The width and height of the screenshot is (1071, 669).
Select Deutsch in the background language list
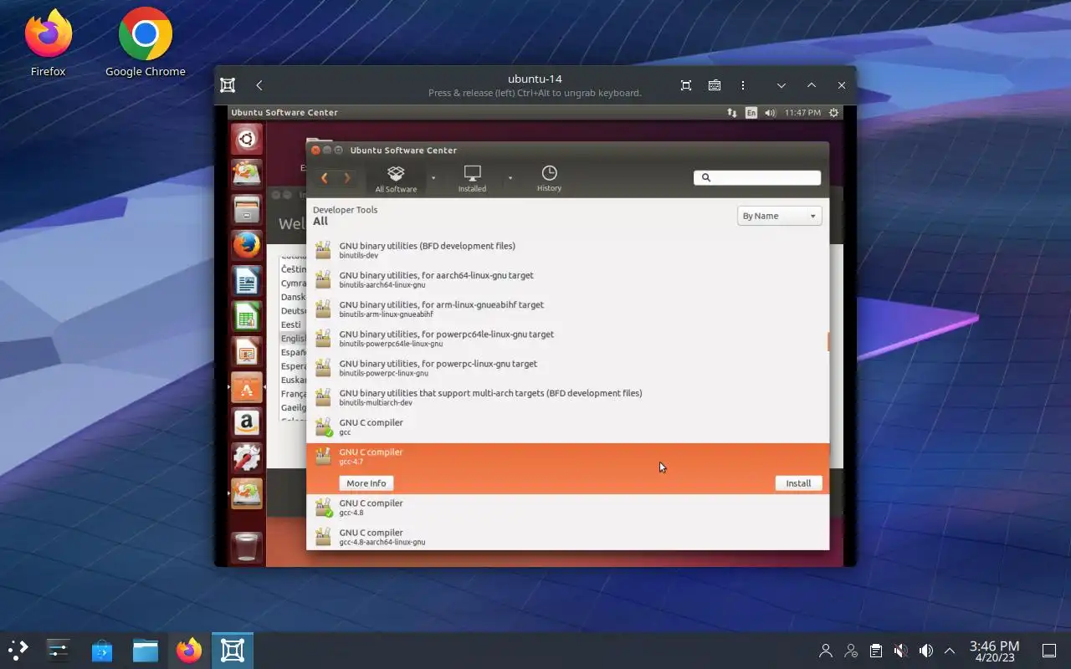294,311
